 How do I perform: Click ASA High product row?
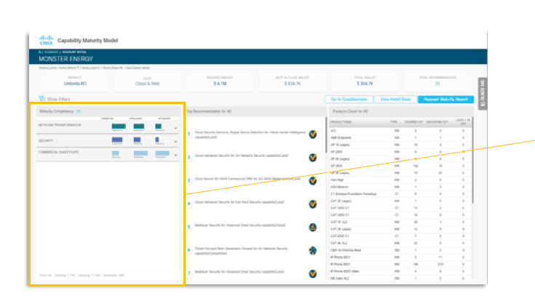[x=400, y=180]
